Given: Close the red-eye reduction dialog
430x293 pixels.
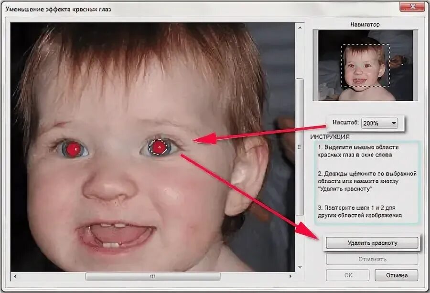Looking at the screenshot, I should (x=413, y=6).
